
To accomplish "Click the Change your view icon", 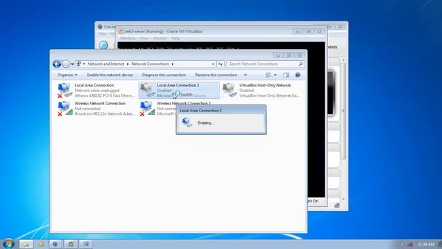I will click(269, 75).
